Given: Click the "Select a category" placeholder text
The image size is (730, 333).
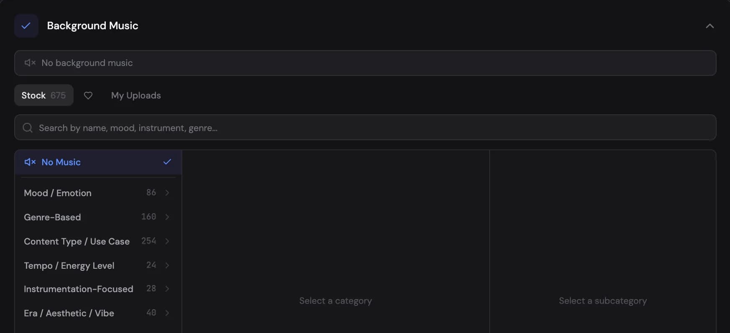Looking at the screenshot, I should (x=335, y=301).
